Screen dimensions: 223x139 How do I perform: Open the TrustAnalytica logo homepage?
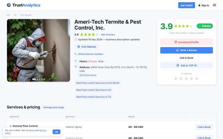23,5
